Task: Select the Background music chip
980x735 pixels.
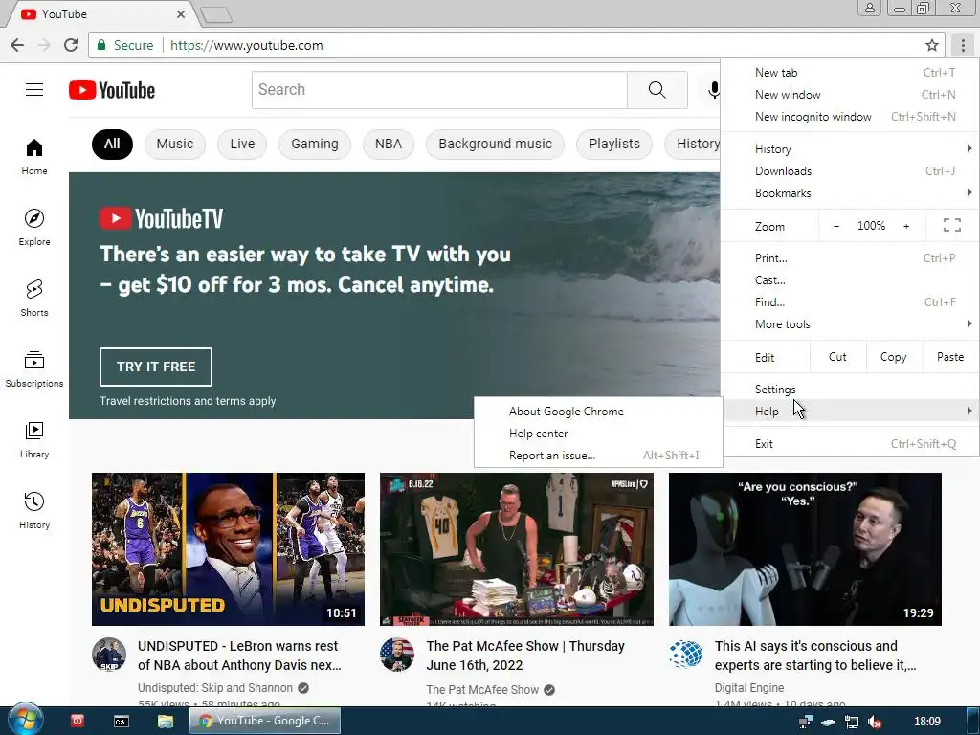Action: [495, 145]
